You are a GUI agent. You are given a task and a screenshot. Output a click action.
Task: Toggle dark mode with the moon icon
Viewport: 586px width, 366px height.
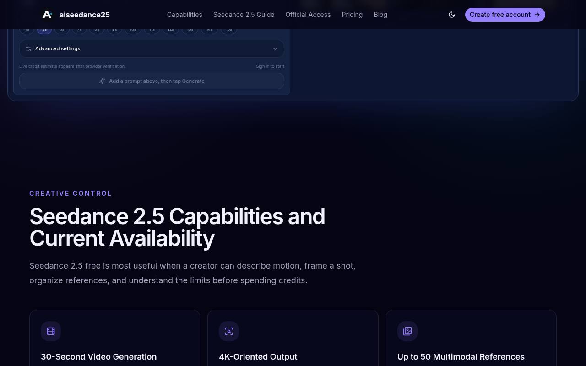tap(452, 15)
